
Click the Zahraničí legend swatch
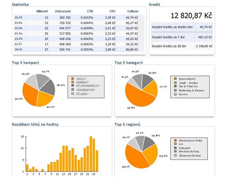point(175,148)
